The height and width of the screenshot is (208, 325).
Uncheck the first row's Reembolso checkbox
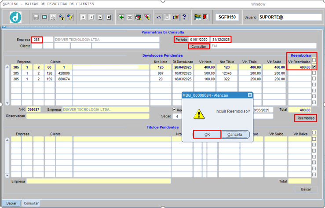(314, 67)
